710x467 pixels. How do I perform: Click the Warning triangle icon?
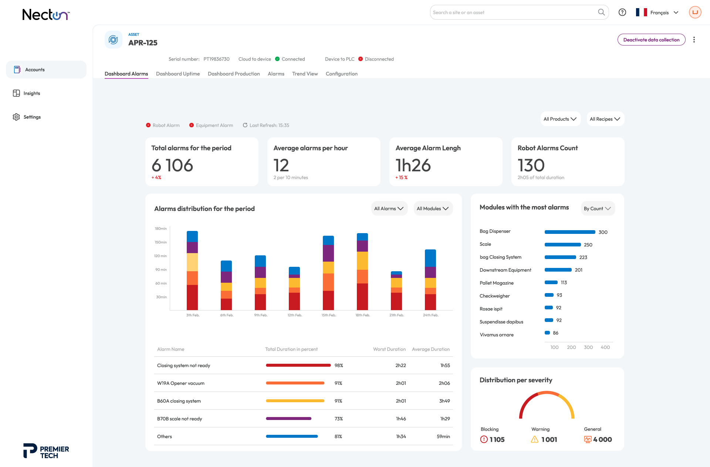tap(535, 439)
